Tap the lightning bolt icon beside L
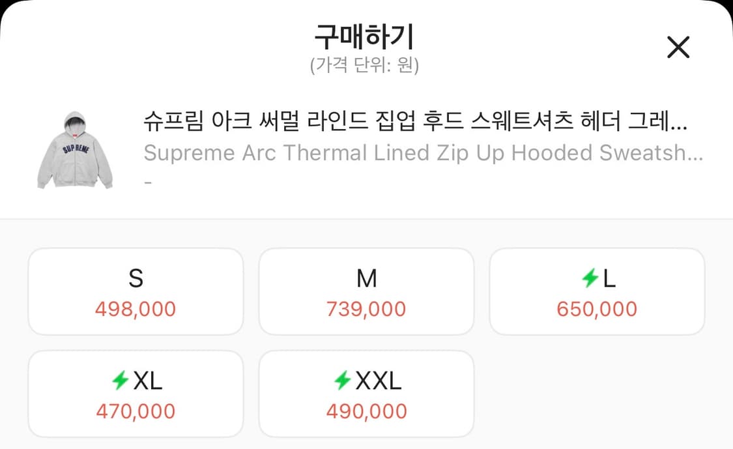The width and height of the screenshot is (733, 449). [590, 279]
